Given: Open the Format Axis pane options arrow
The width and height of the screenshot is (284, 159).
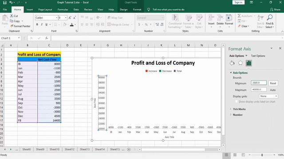Looking at the screenshot, I should [x=271, y=48].
